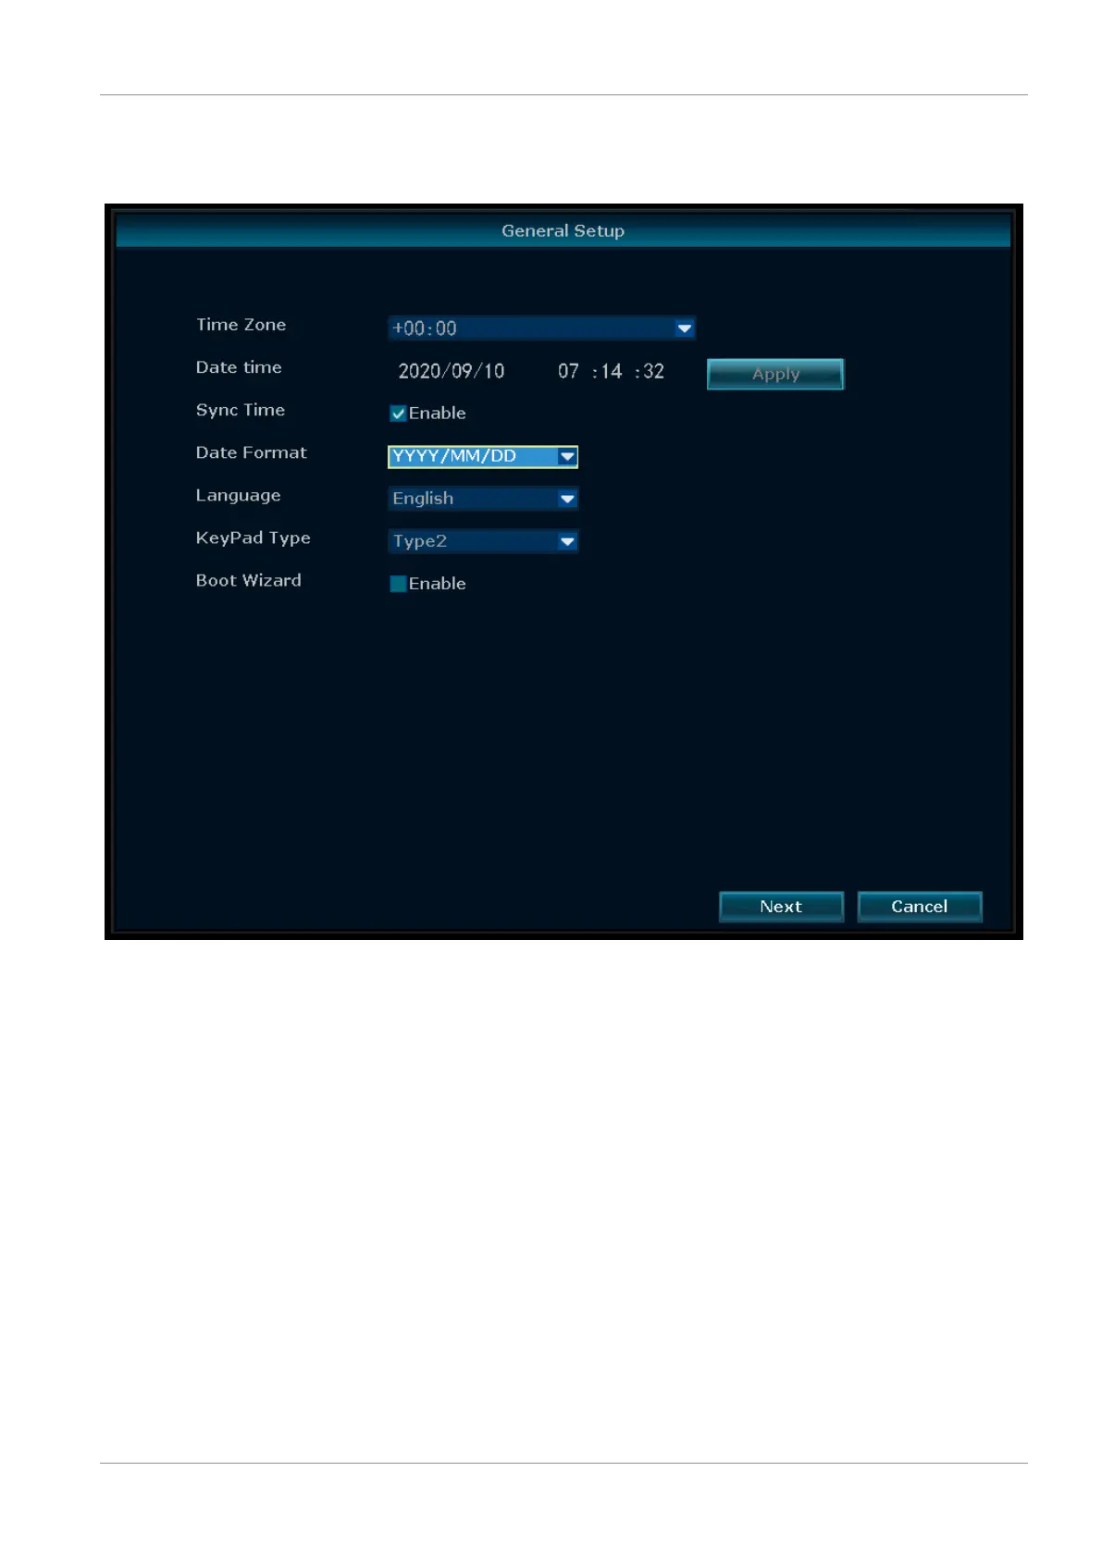The width and height of the screenshot is (1102, 1558).
Task: Select the minutes value 14
Action: click(x=612, y=371)
